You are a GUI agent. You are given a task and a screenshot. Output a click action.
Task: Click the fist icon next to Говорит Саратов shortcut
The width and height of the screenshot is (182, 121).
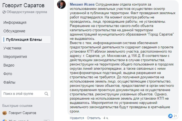coord(5,113)
